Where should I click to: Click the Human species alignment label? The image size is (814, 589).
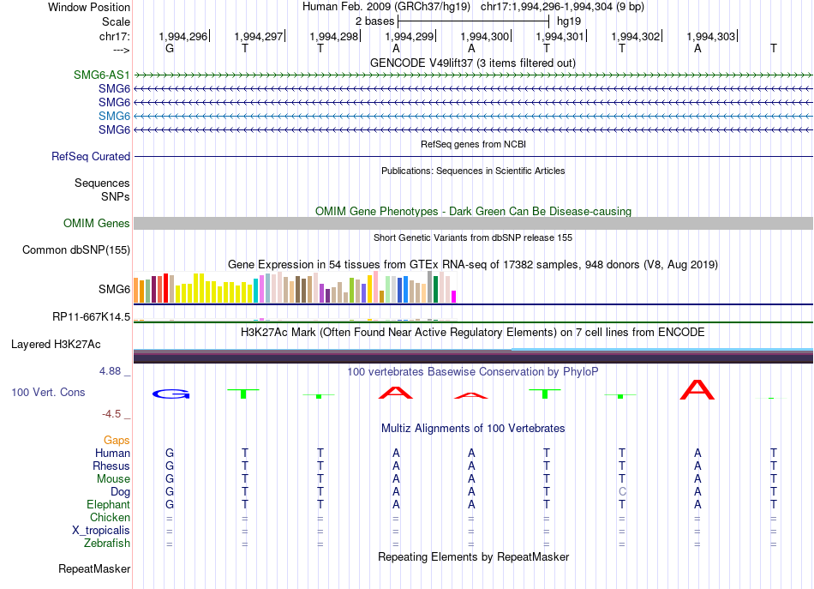coord(112,453)
